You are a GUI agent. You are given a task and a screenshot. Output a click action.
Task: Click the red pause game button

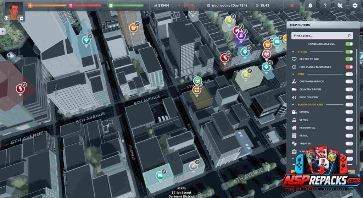click(292, 6)
